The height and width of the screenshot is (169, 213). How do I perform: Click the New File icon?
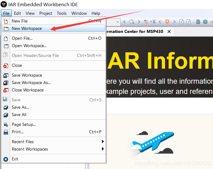click(6, 21)
